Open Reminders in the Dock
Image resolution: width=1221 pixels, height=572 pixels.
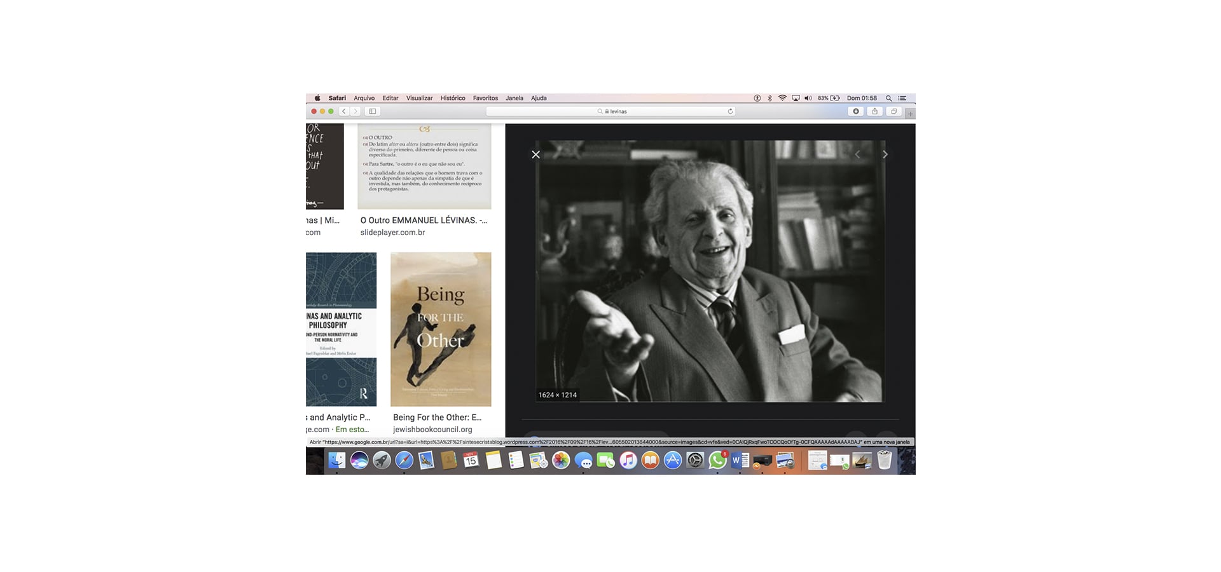pyautogui.click(x=516, y=460)
